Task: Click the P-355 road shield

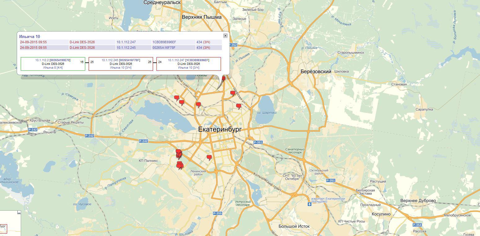Action: (218, 213)
